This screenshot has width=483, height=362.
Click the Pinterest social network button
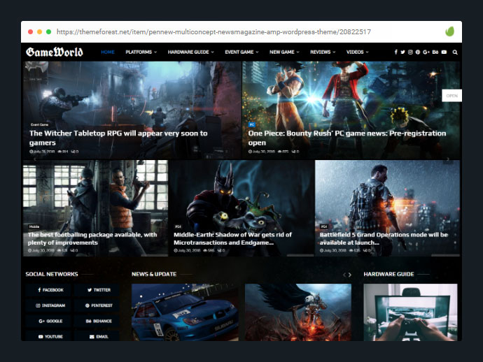point(99,305)
